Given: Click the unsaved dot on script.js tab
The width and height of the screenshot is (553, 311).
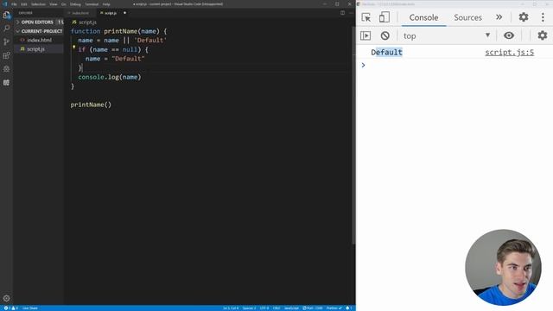Looking at the screenshot, I should 124,13.
